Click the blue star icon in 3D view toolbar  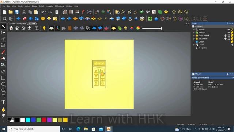tap(94, 28)
